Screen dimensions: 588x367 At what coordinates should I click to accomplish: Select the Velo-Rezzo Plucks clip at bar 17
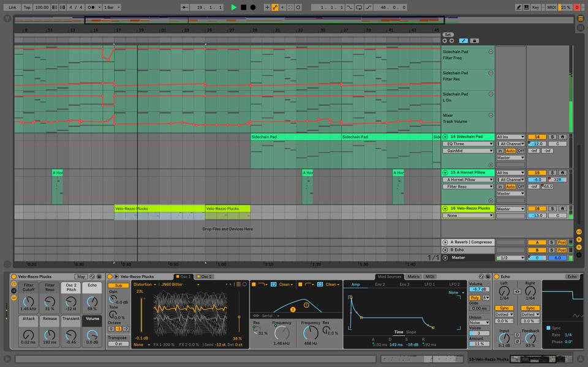pyautogui.click(x=159, y=209)
